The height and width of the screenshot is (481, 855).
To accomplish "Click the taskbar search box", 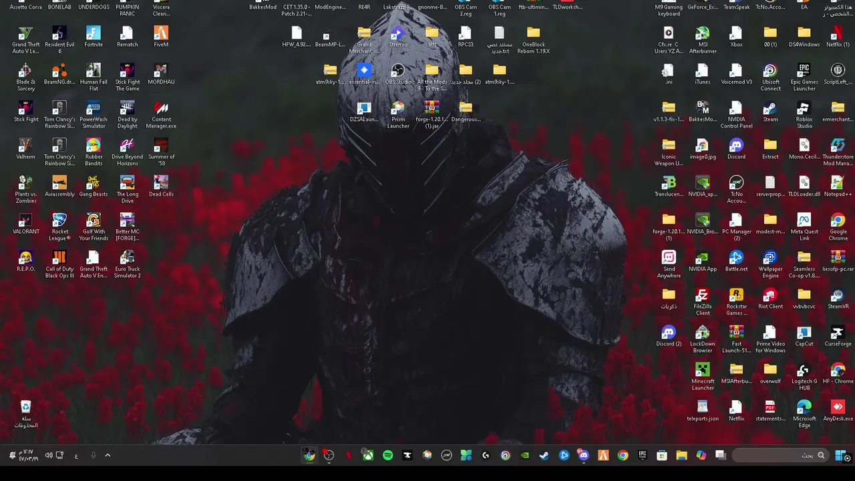I will tap(780, 456).
